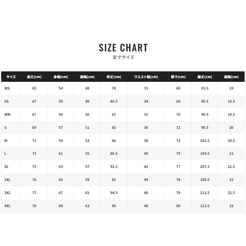Click the XS size row label
Image resolution: width=246 pixels, height=246 pixels.
6,101
